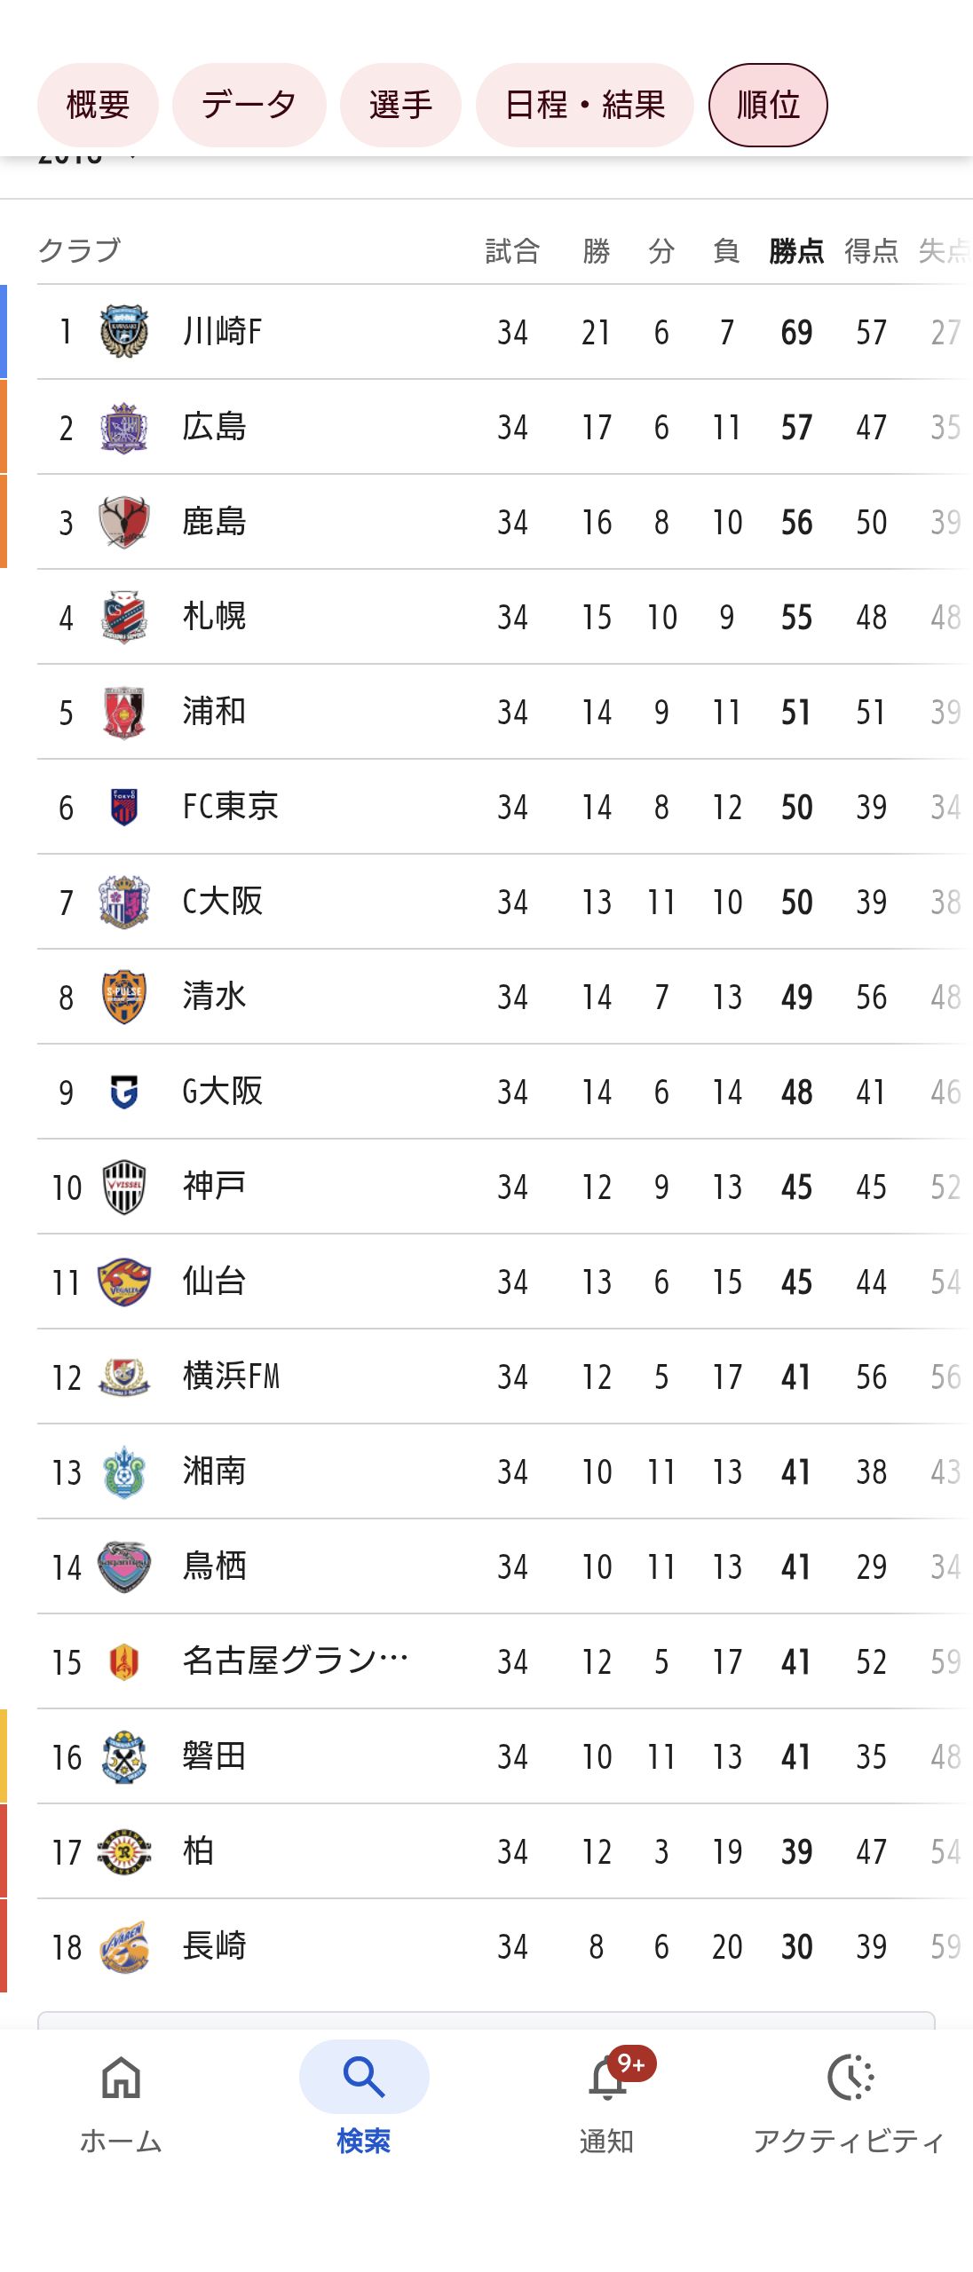Tap the Shimizu S-Pulse orange crest
The width and height of the screenshot is (973, 2272).
tap(124, 997)
